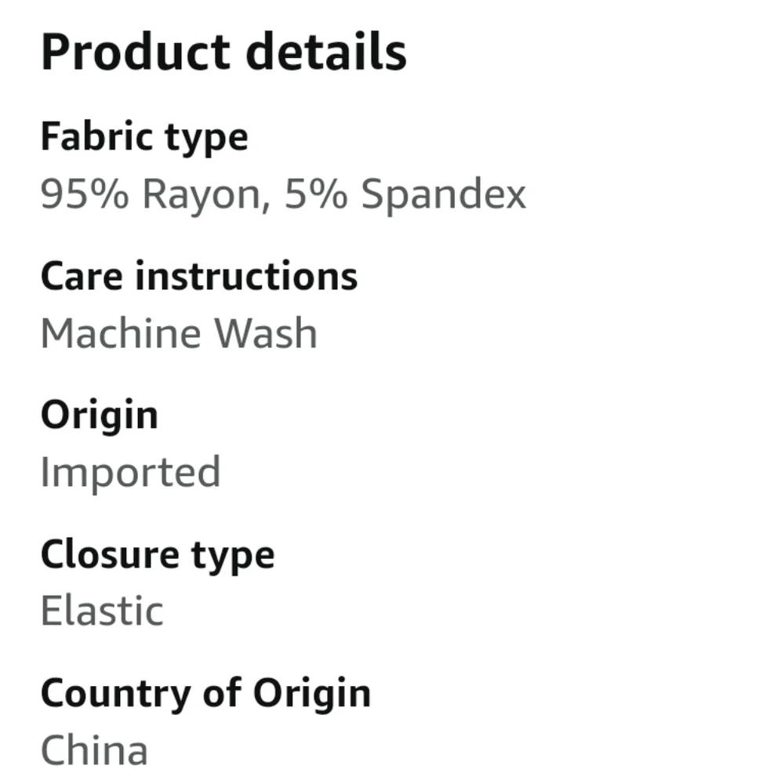This screenshot has width=784, height=784.
Task: Click the Product details heading
Action: click(224, 52)
